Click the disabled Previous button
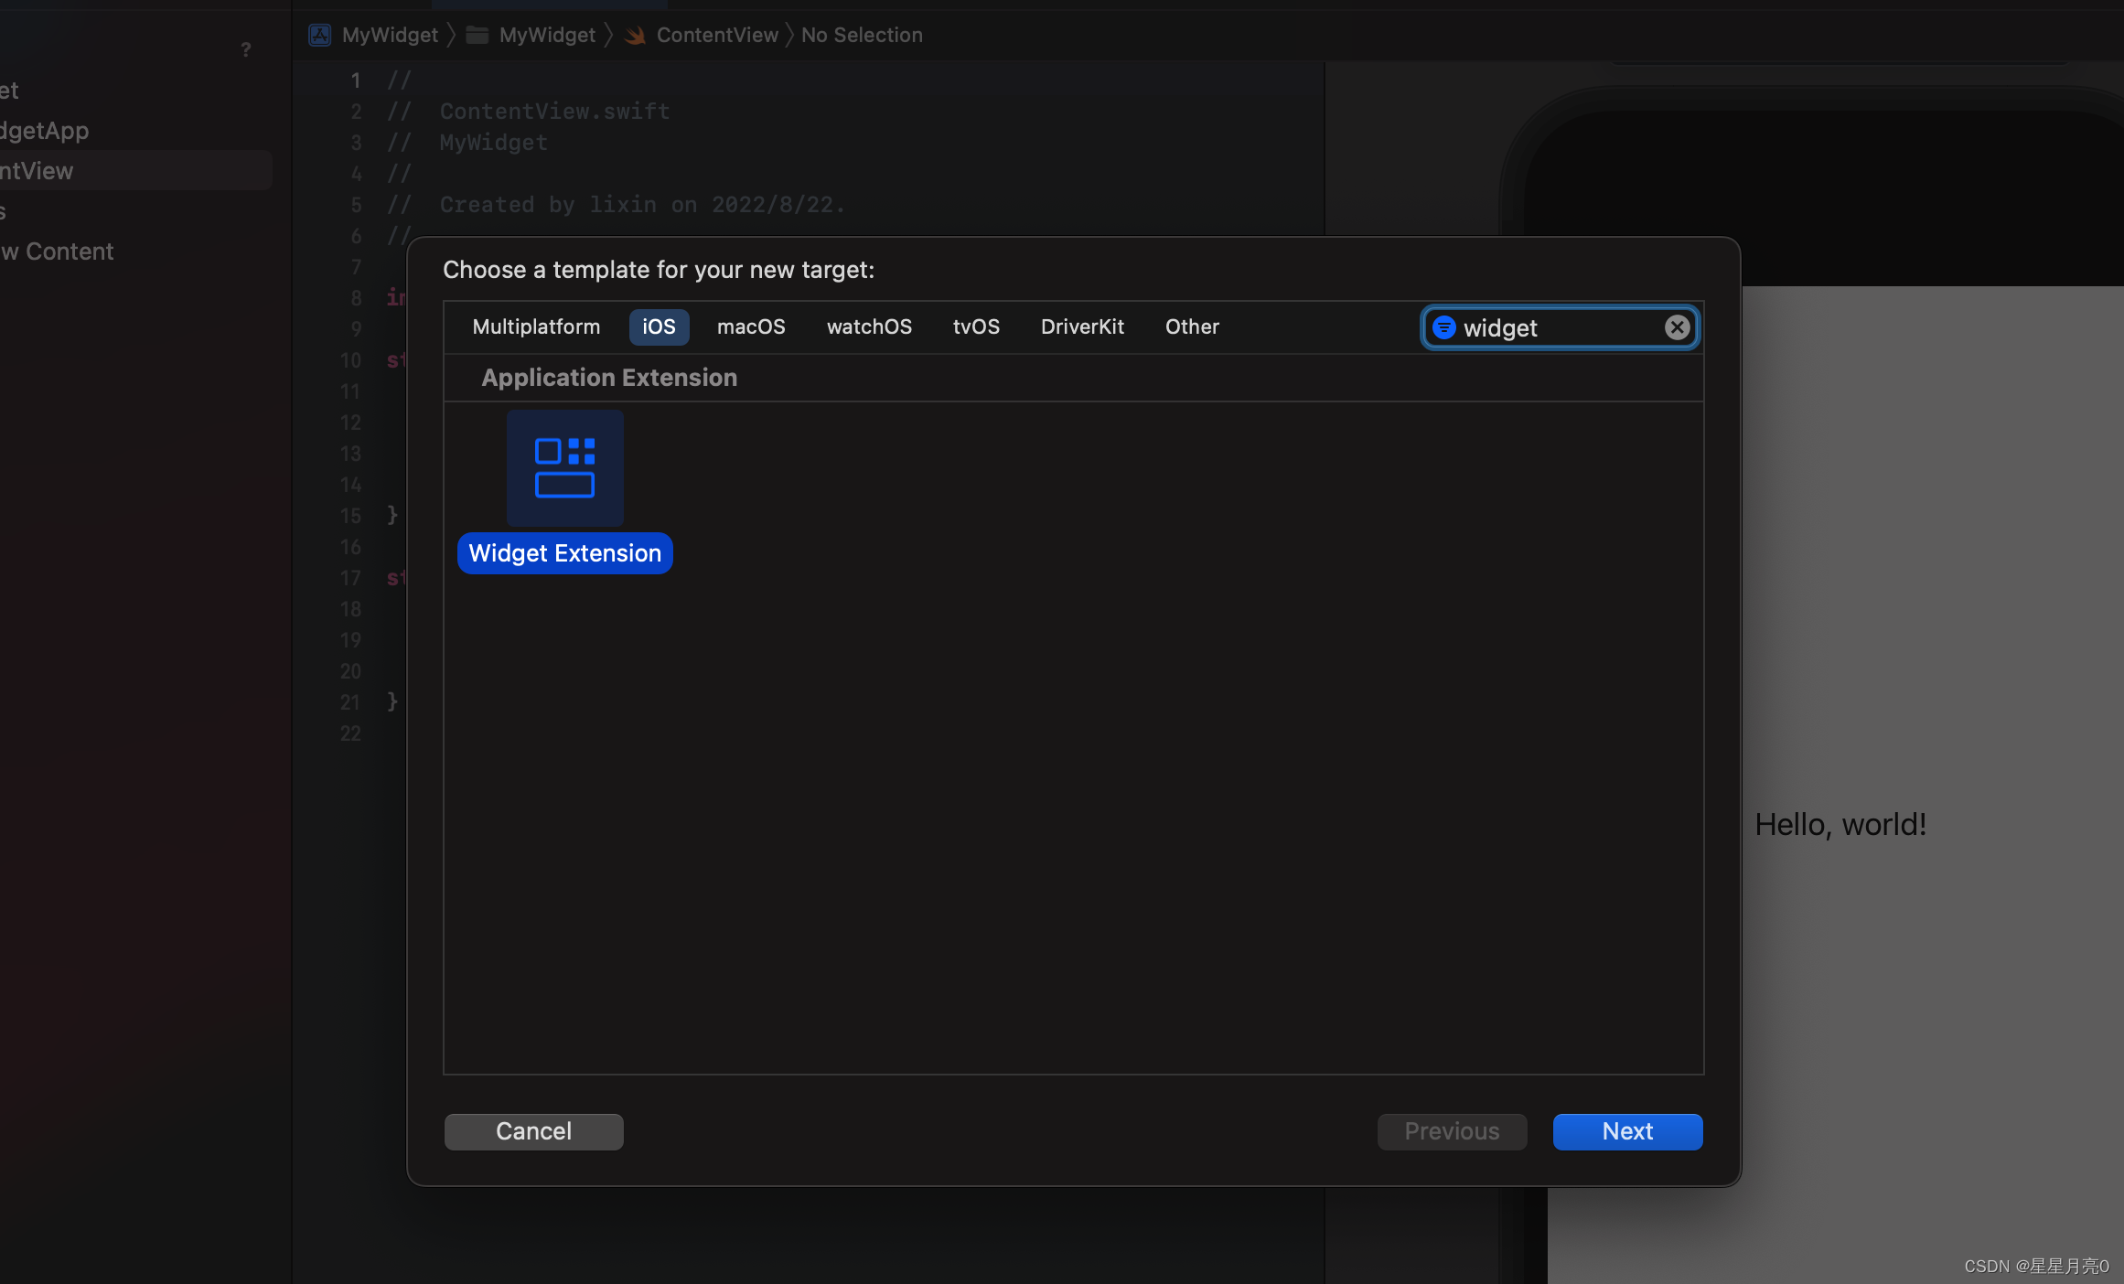The image size is (2124, 1284). (1452, 1131)
